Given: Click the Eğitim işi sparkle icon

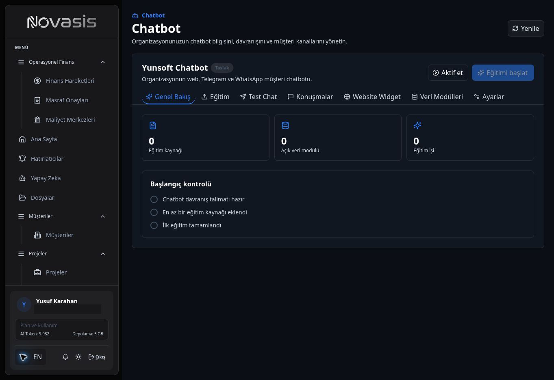Looking at the screenshot, I should [x=417, y=125].
